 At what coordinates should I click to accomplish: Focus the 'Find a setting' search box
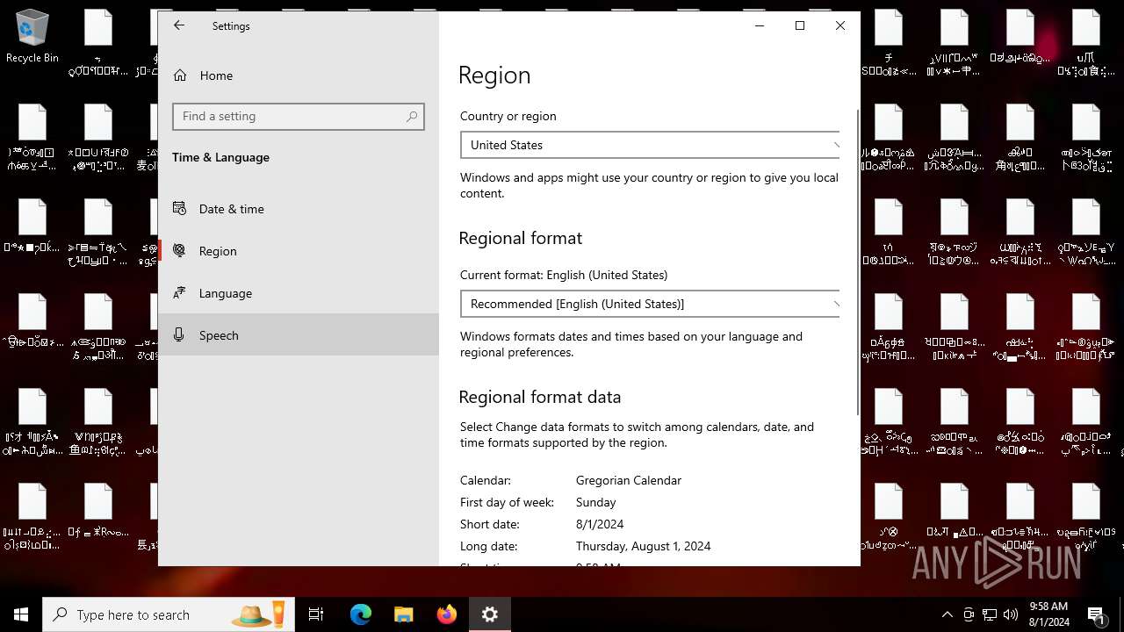(299, 117)
